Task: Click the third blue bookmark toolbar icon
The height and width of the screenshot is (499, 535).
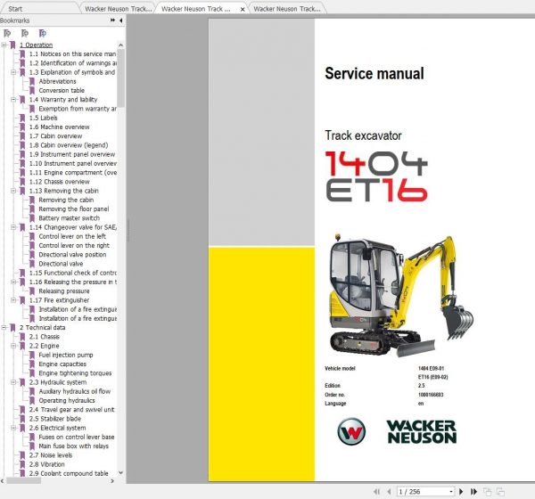Action: pyautogui.click(x=42, y=34)
